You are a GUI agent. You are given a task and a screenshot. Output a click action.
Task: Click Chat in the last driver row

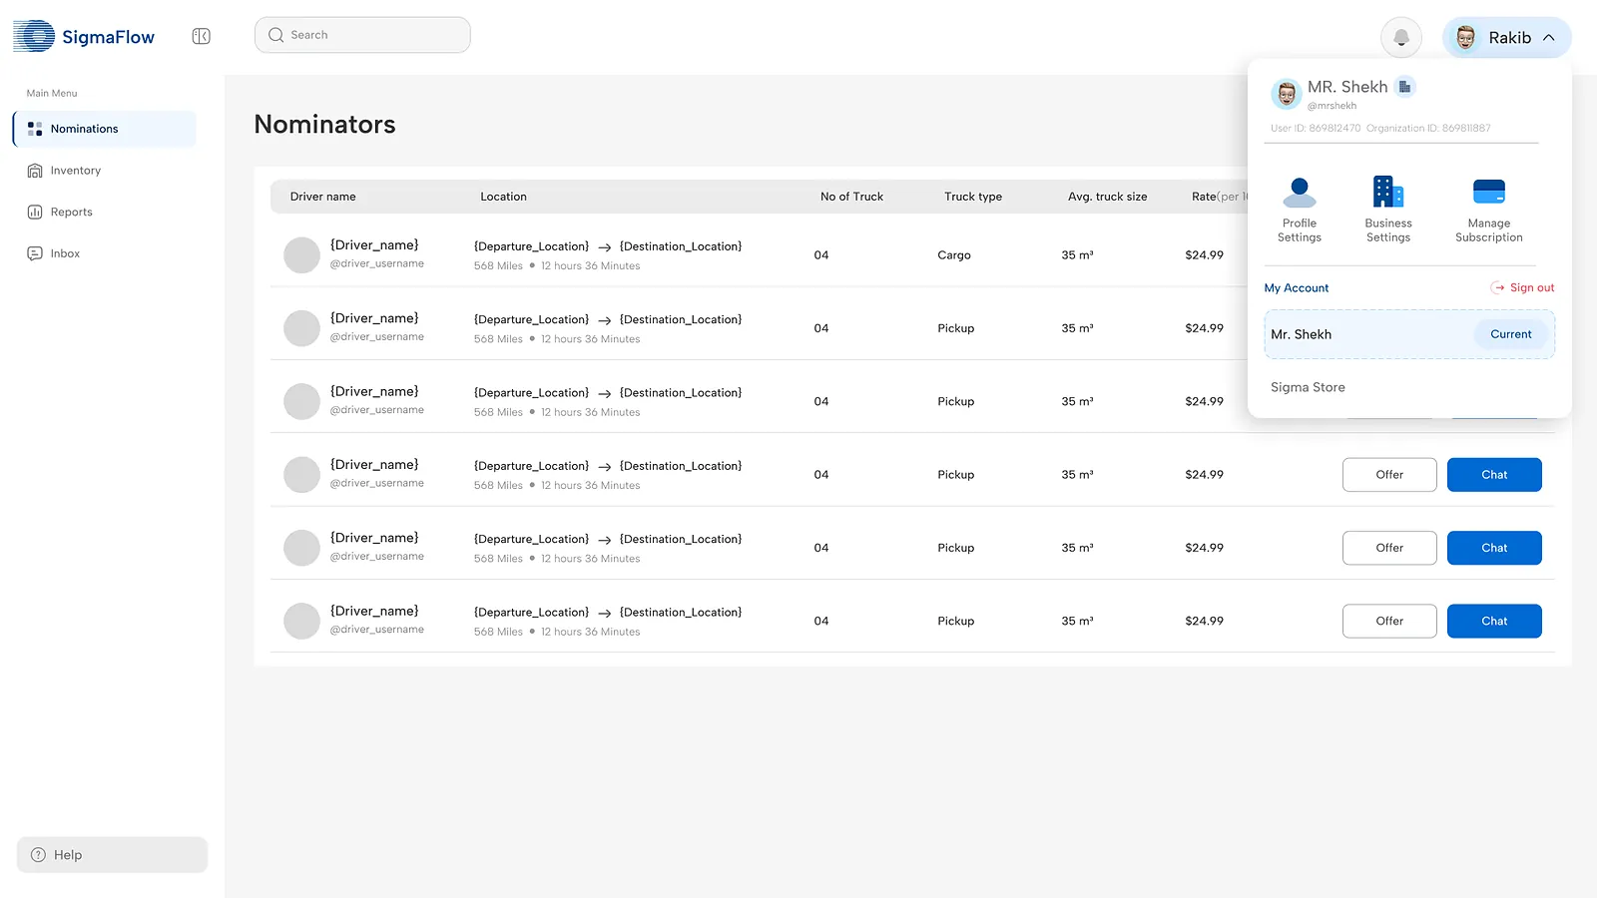1494,621
